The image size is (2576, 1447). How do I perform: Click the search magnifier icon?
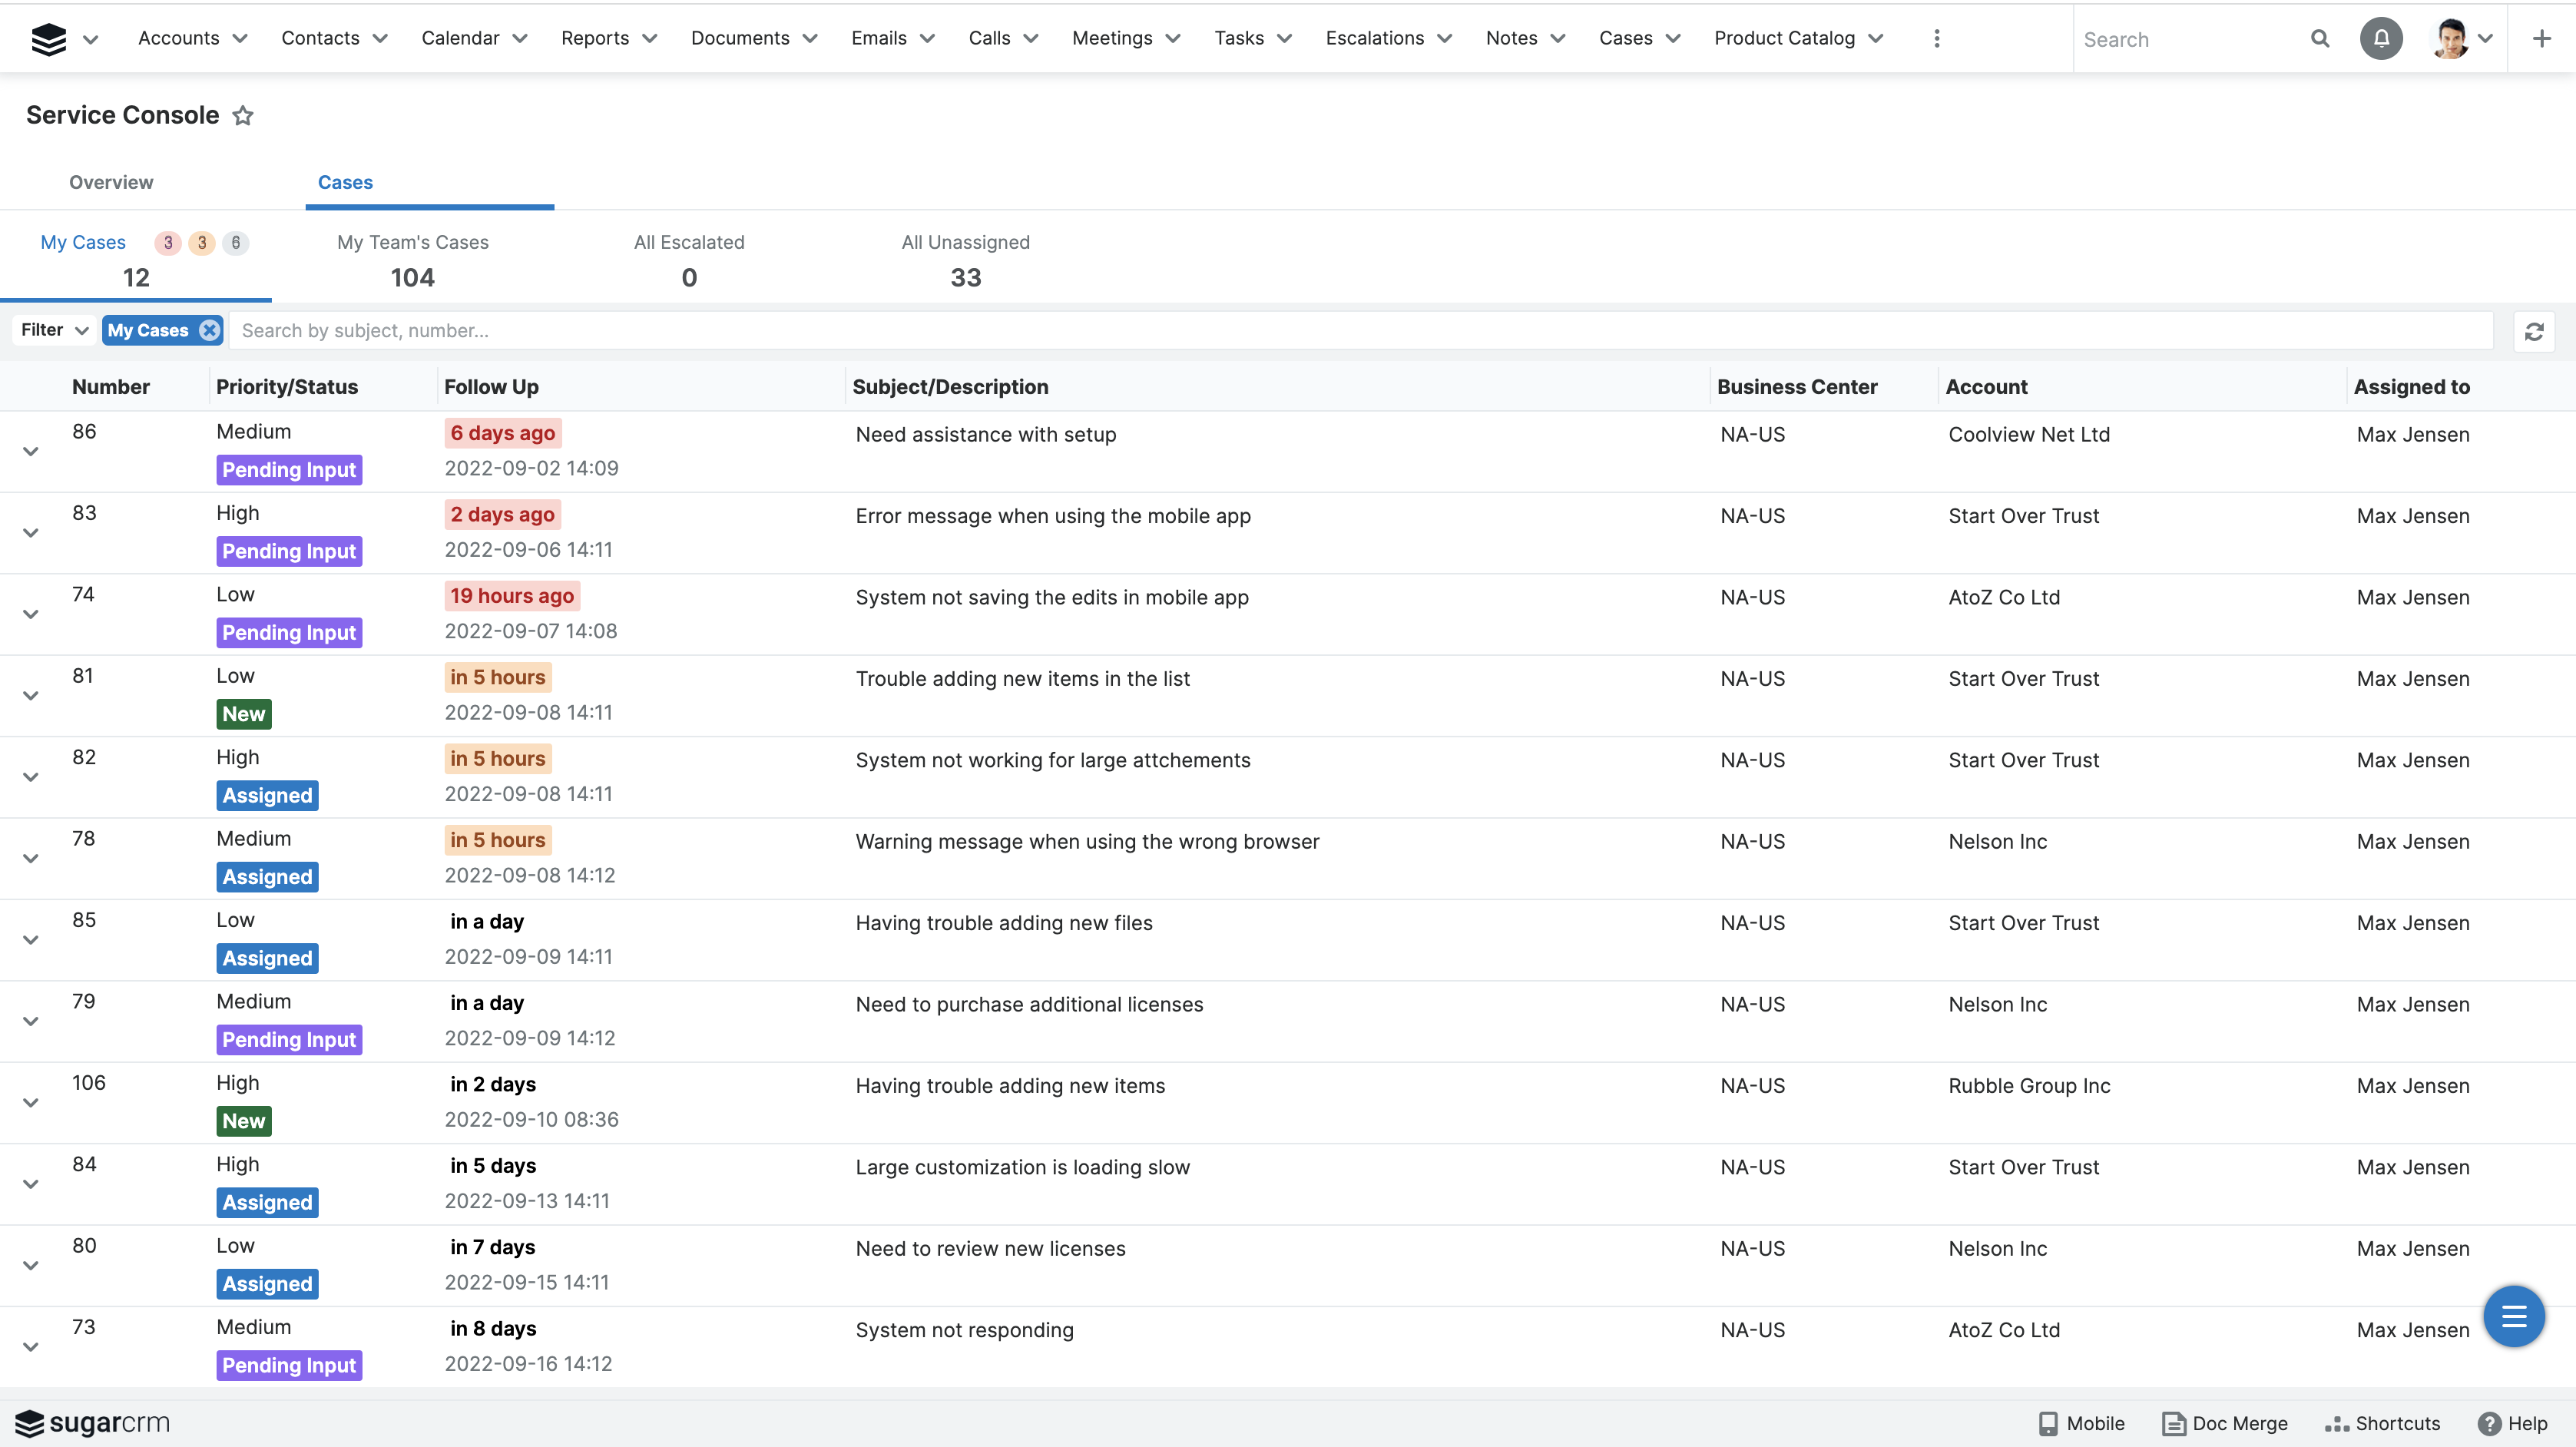[2319, 39]
